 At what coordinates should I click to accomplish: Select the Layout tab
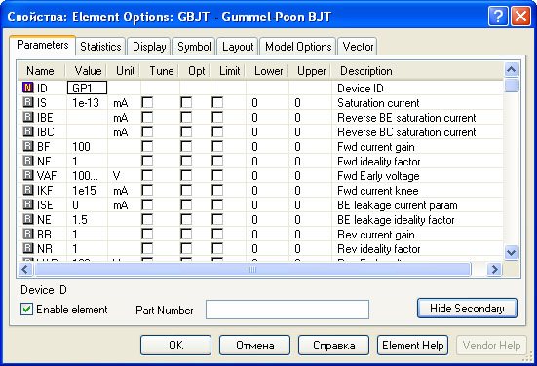pyautogui.click(x=238, y=46)
